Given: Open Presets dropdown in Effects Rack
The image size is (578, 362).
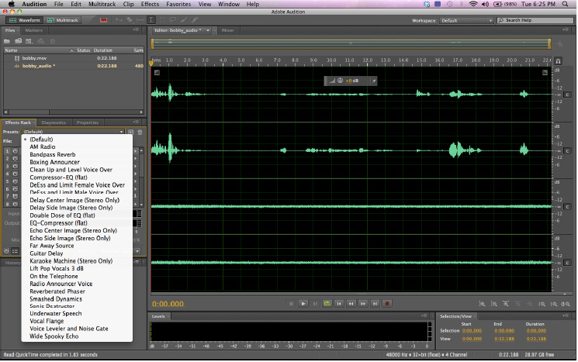Looking at the screenshot, I should click(74, 132).
